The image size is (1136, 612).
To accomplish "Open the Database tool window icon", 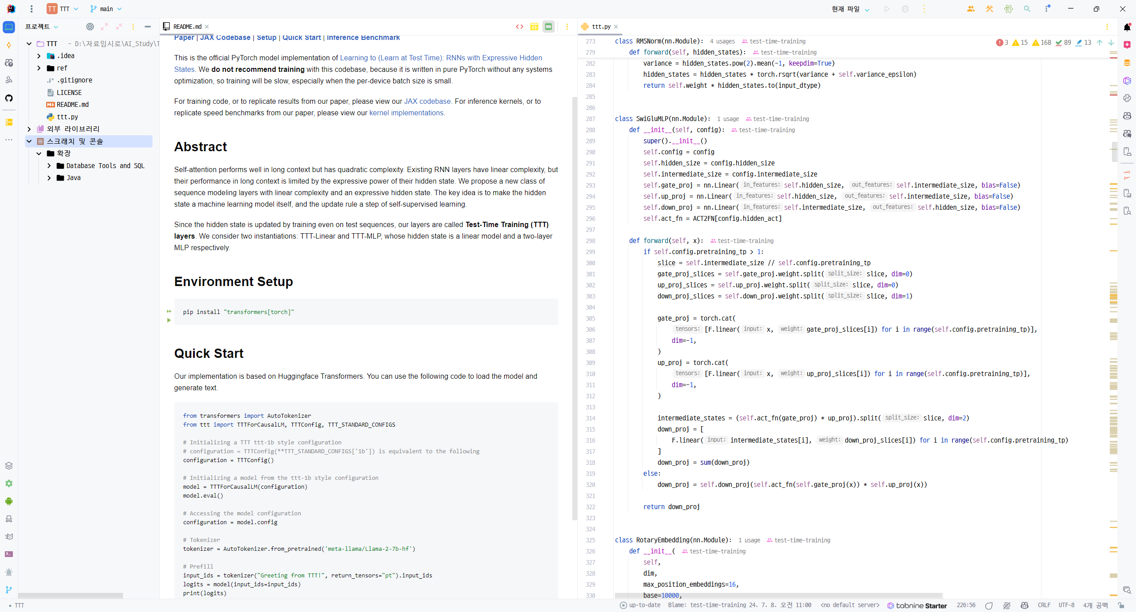I will [1127, 63].
